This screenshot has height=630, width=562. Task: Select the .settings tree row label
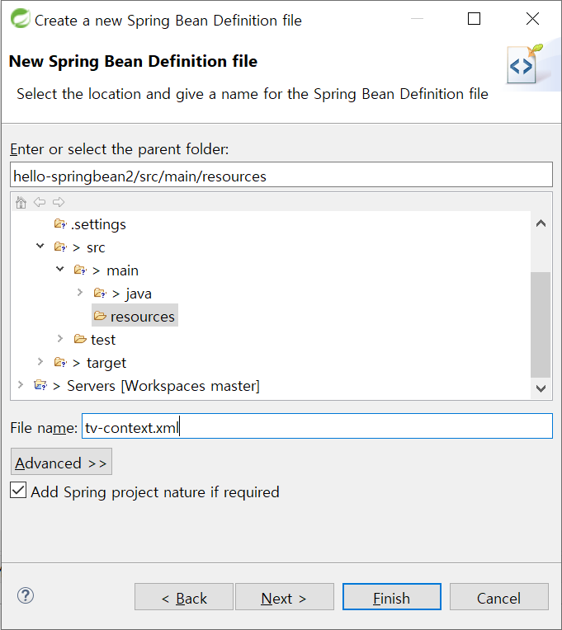98,224
